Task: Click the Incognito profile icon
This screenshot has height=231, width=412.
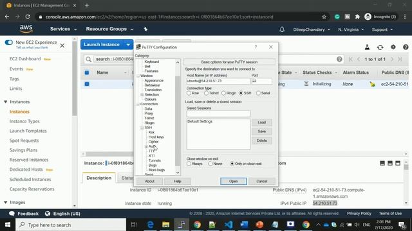Action: tap(368, 17)
